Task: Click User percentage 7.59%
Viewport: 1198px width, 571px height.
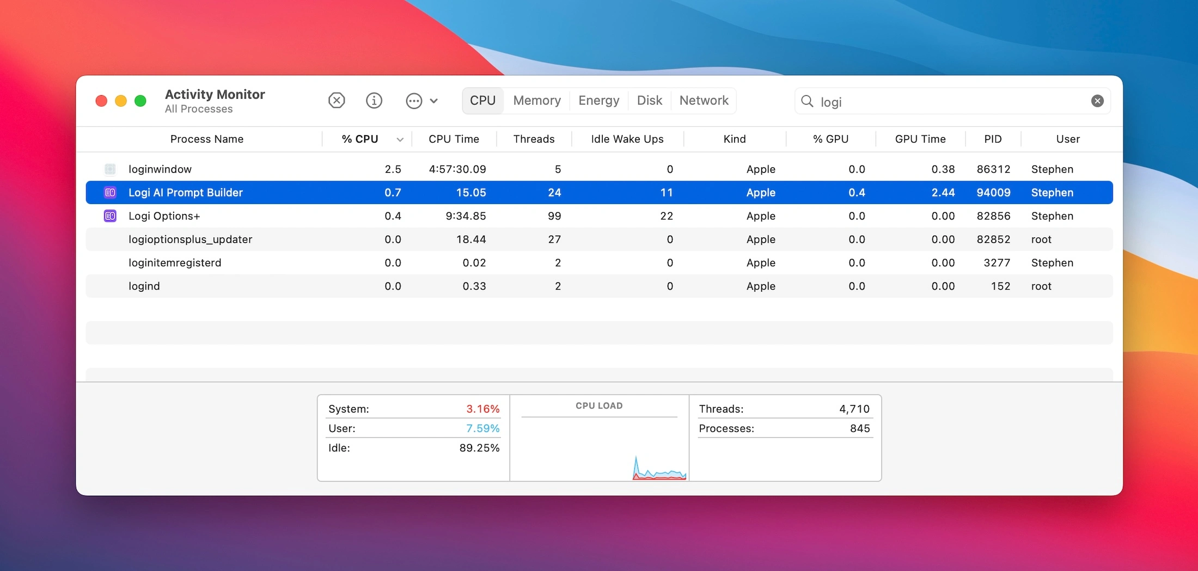Action: coord(482,428)
